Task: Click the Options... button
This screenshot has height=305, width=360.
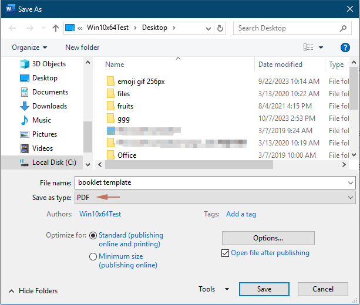Action: pyautogui.click(x=268, y=238)
